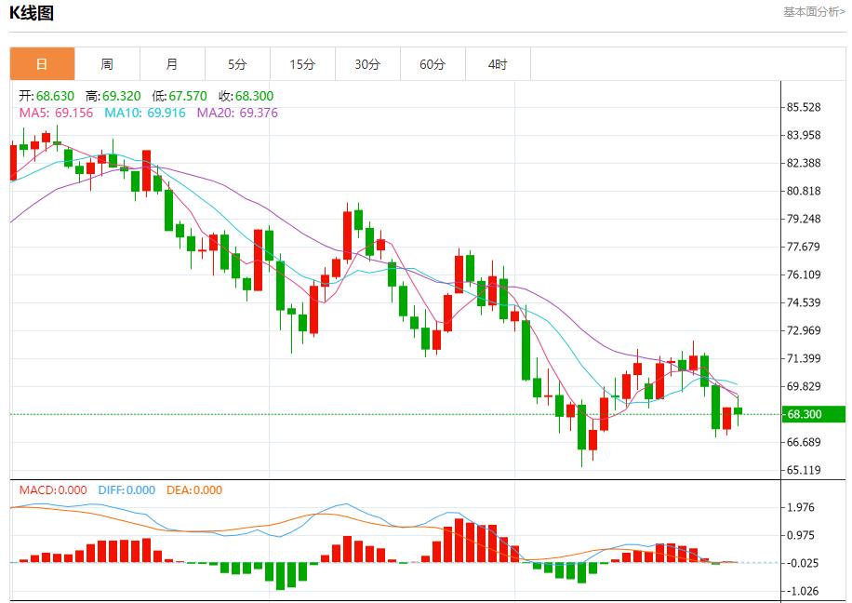This screenshot has height=603, width=852.
Task: Switch to the 月 monthly tab
Action: [x=172, y=64]
